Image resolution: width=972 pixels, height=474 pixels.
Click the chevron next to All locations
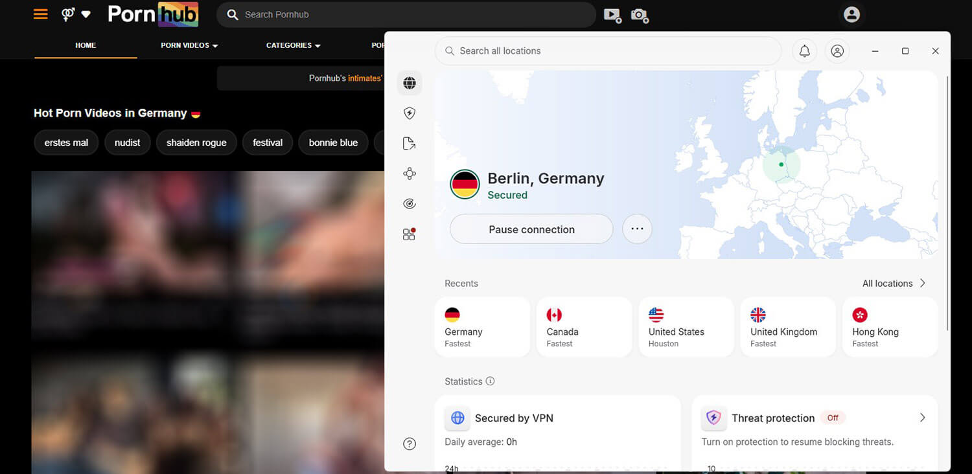click(923, 283)
